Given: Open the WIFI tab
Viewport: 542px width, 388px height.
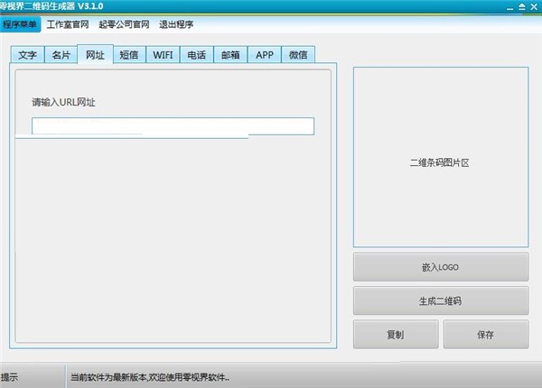Looking at the screenshot, I should [x=163, y=54].
